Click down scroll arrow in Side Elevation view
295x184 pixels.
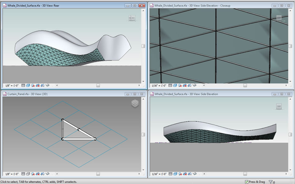click(291, 170)
